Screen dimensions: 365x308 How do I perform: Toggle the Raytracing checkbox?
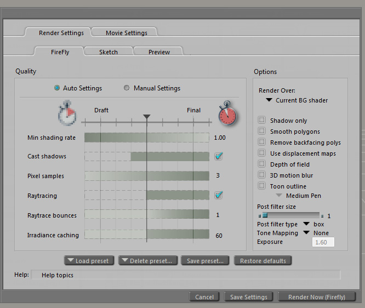[219, 195]
